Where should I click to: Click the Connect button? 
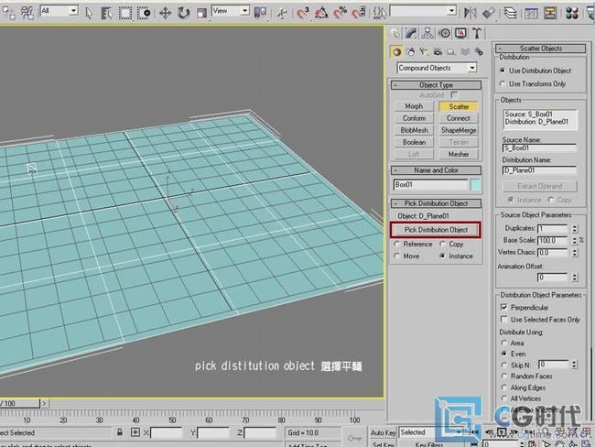pyautogui.click(x=459, y=118)
